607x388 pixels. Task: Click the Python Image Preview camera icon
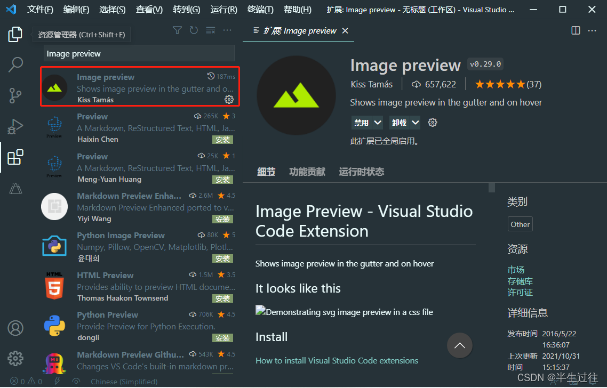point(54,246)
